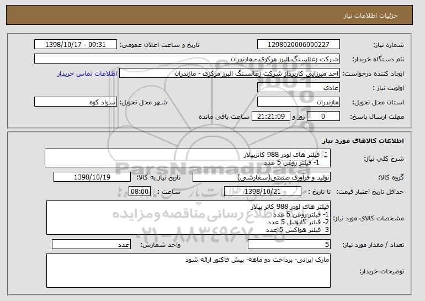Click buyer organization name field
The height and width of the screenshot is (301, 425).
[187, 59]
